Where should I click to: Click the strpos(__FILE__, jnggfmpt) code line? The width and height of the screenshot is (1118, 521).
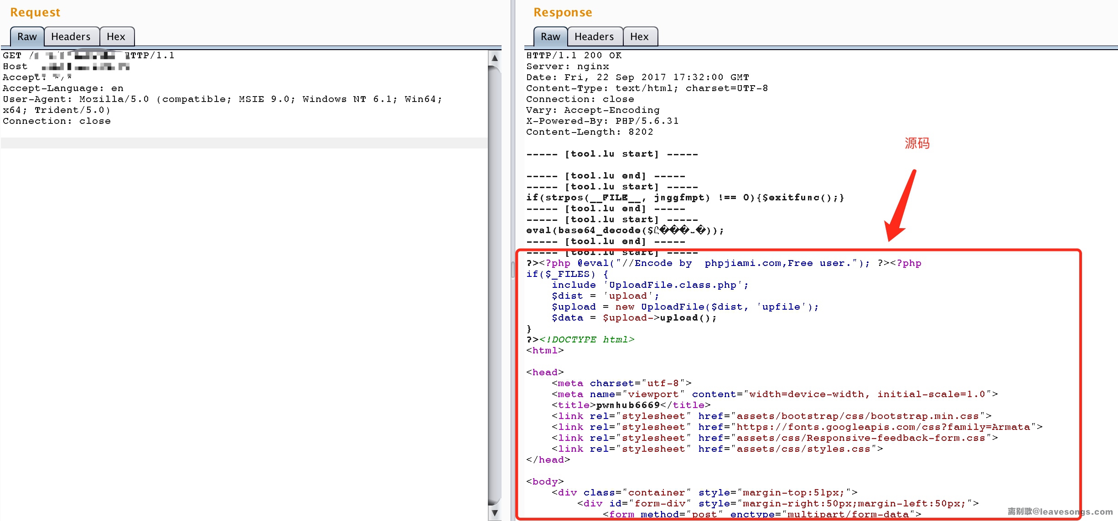(685, 198)
